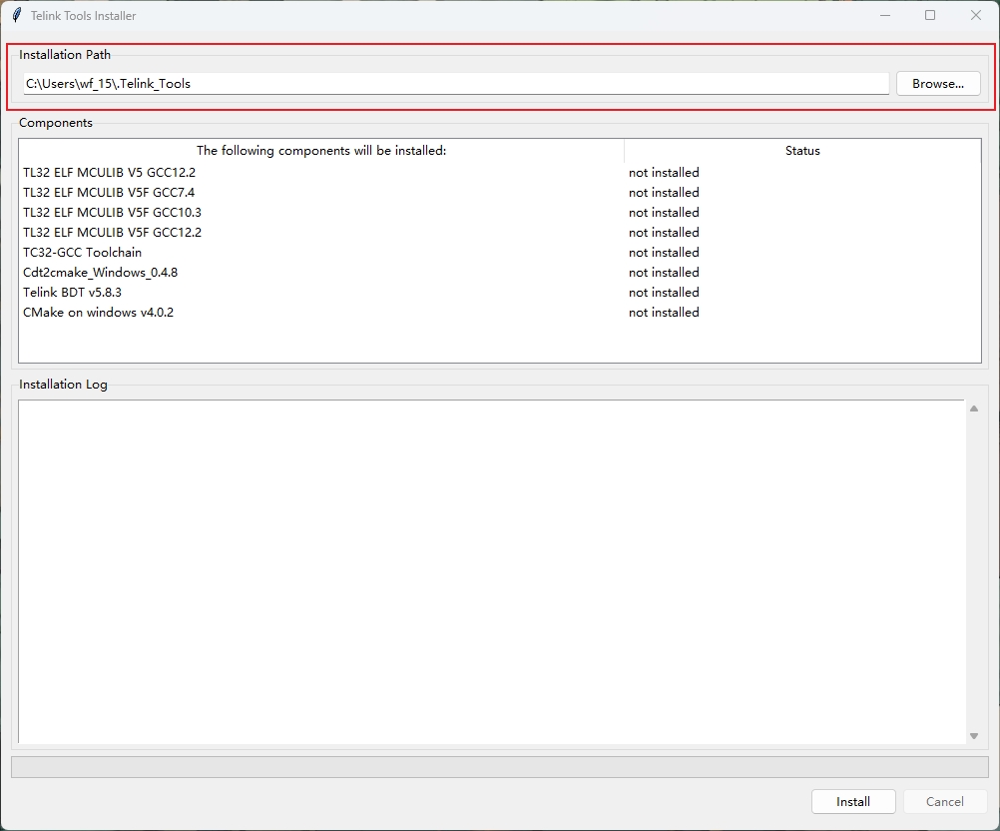Select TL32 ELF MCULIB V5 GCC12.2 row
The image size is (1000, 831).
(x=110, y=173)
